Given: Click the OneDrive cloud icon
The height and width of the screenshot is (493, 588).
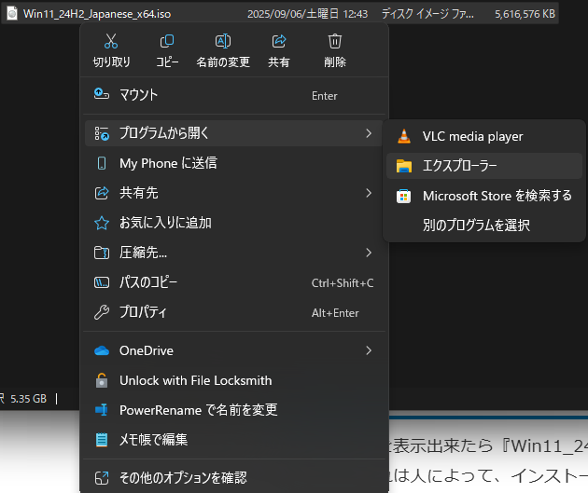Looking at the screenshot, I should tap(101, 350).
